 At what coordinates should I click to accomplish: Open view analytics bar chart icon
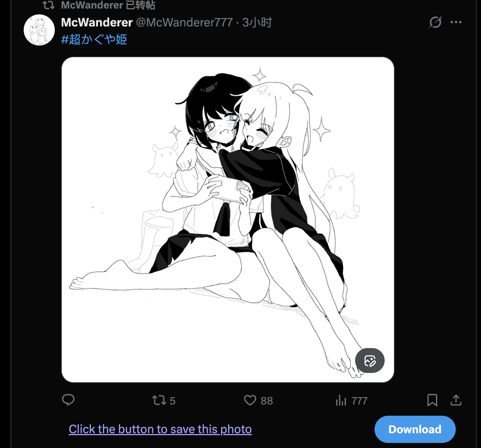click(x=341, y=400)
